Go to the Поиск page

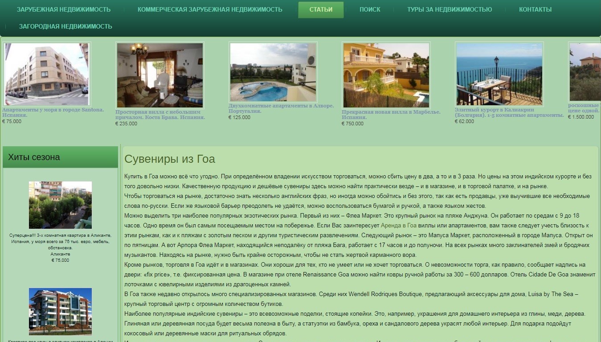pos(370,9)
